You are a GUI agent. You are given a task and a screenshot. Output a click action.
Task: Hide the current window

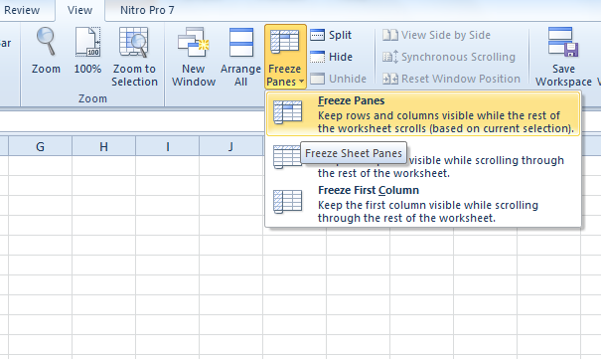(331, 57)
